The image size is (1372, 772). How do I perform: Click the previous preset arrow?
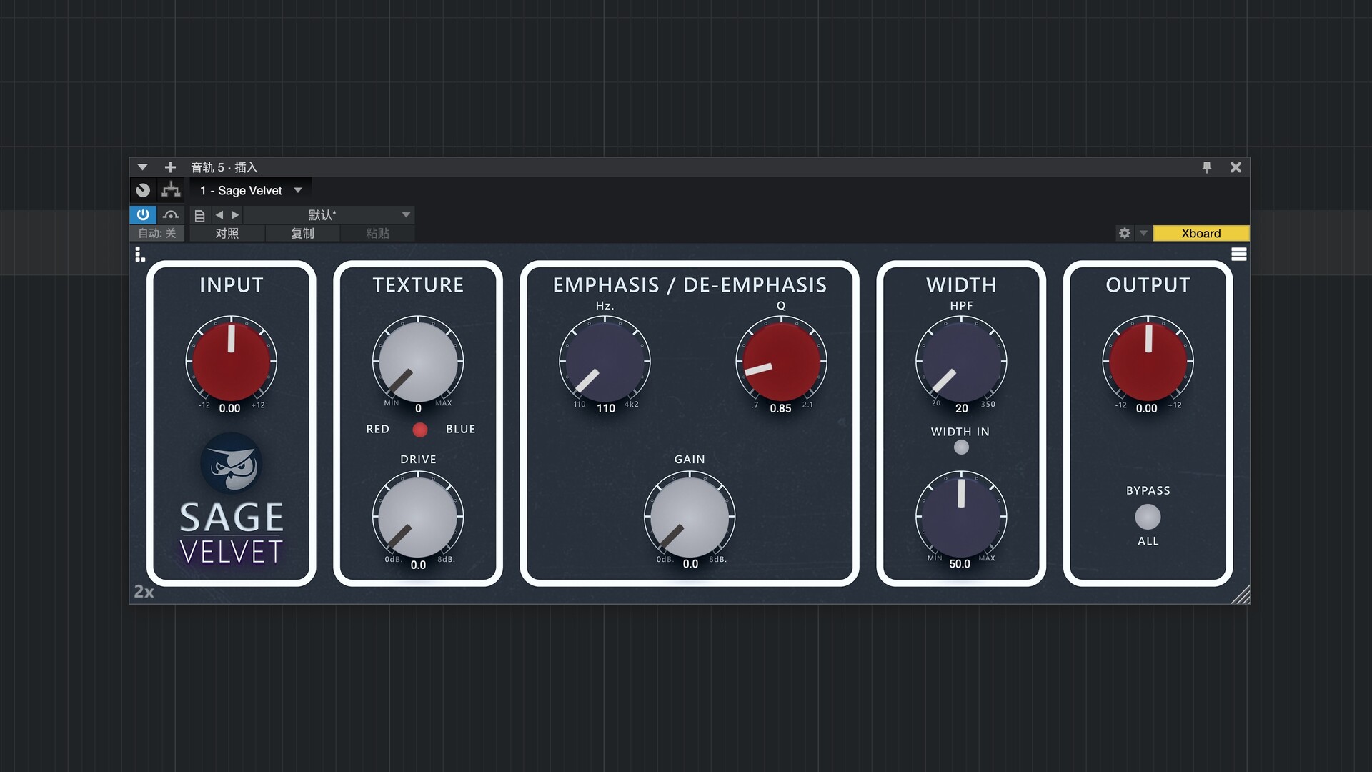pos(220,214)
